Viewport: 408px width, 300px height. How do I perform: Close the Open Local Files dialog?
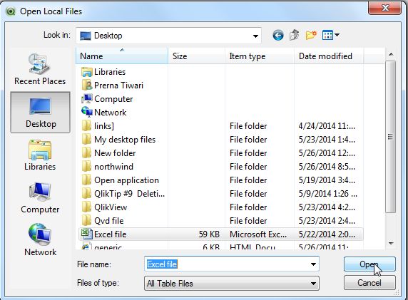click(x=385, y=8)
